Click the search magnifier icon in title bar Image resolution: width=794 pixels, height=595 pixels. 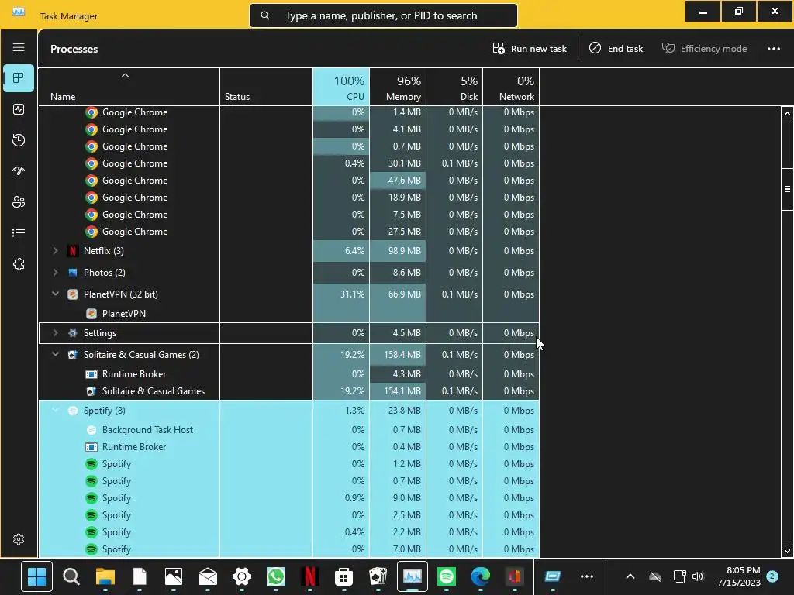point(265,15)
